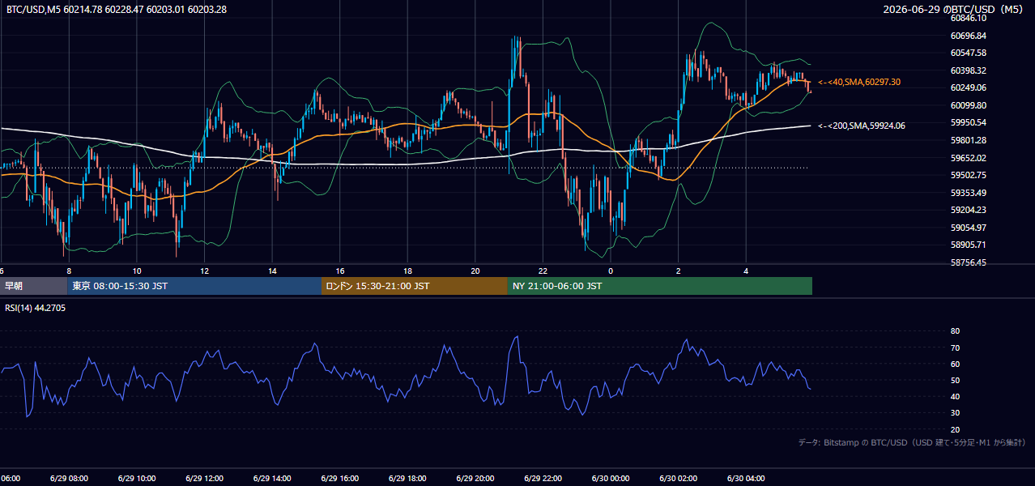Click price axis label 59502.75
This screenshot has height=486, width=1035.
pos(969,175)
